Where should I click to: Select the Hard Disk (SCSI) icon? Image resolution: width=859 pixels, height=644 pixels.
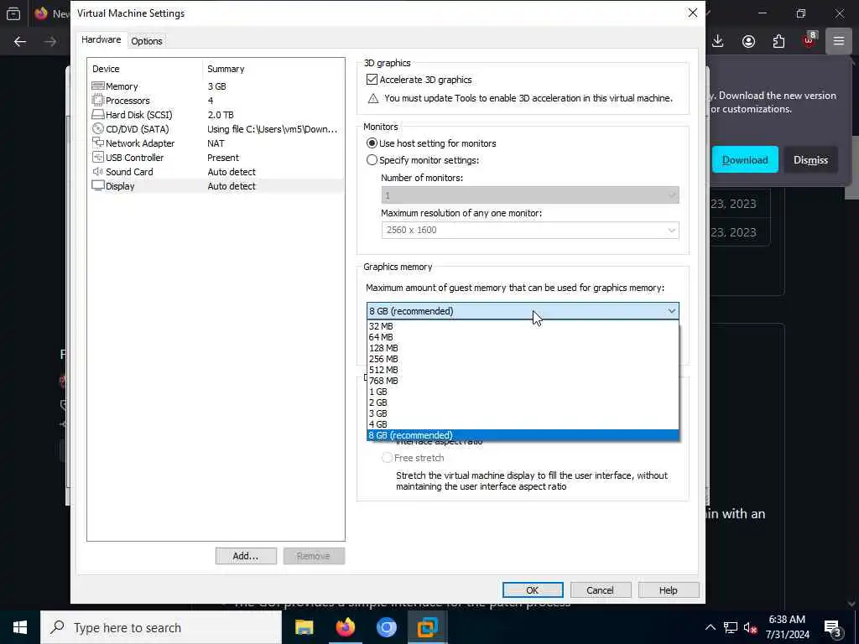point(98,114)
